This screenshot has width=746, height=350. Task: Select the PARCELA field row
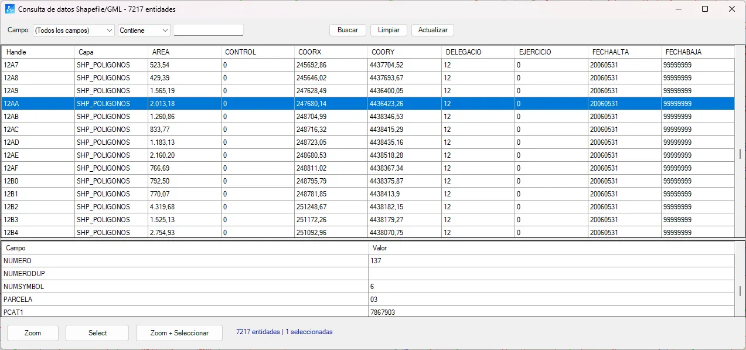[368, 300]
